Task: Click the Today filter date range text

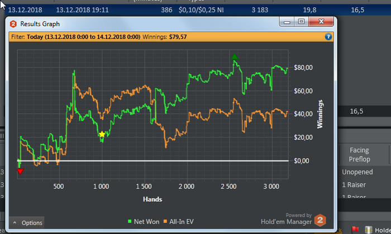Action: 84,37
